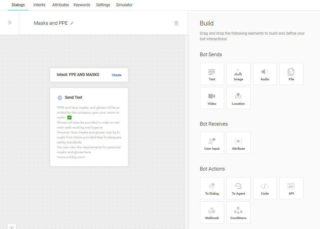The image size is (320, 229).
Task: Select the Text element in Bot Sends
Action: point(212,74)
